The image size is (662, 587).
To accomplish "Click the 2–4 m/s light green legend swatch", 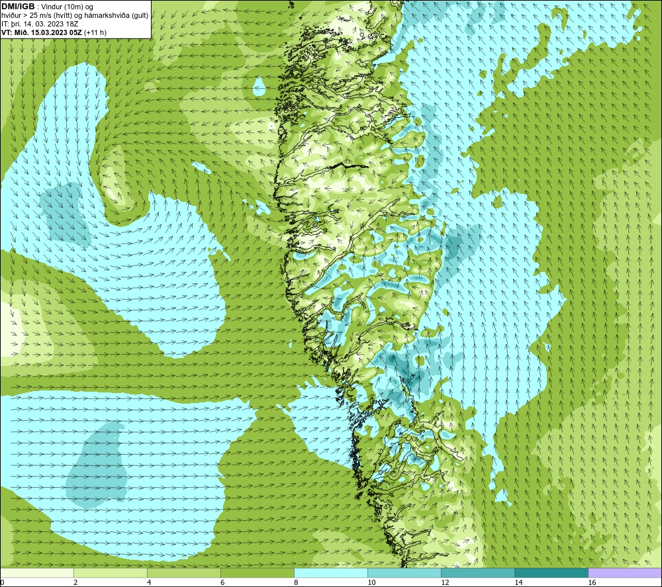I will pyautogui.click(x=110, y=572).
